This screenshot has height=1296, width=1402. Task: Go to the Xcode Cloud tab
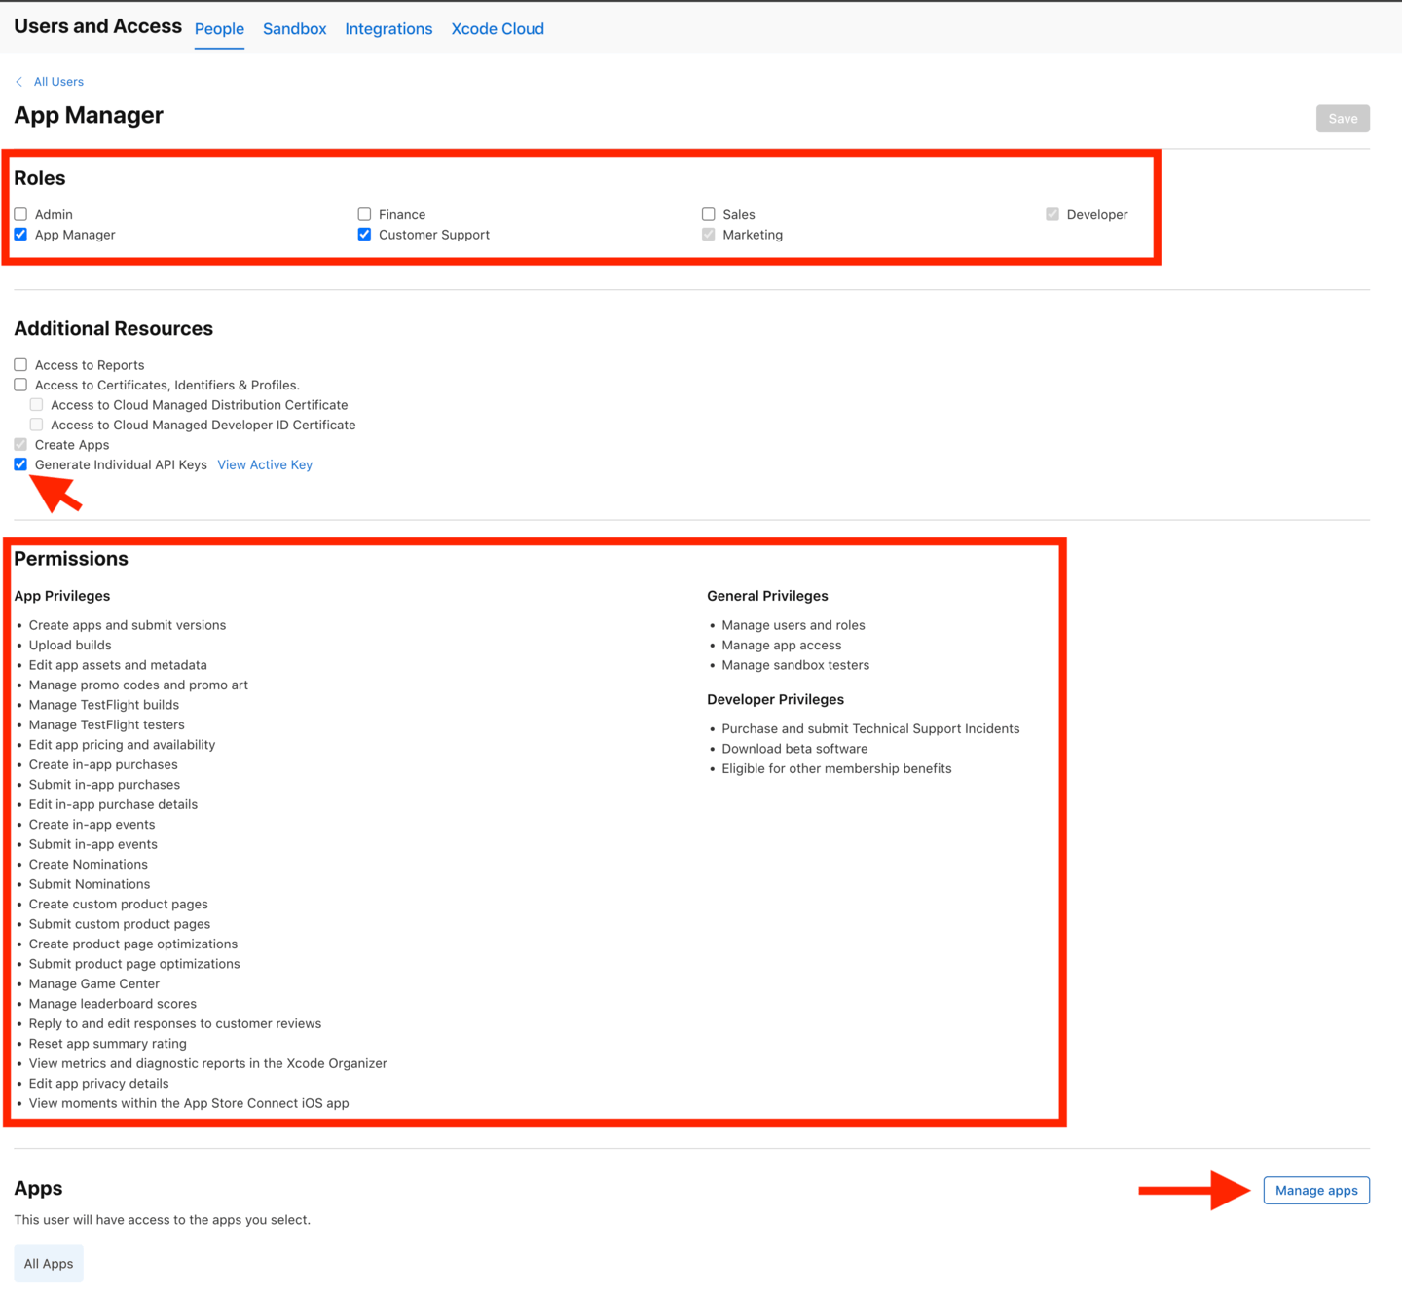click(x=498, y=29)
